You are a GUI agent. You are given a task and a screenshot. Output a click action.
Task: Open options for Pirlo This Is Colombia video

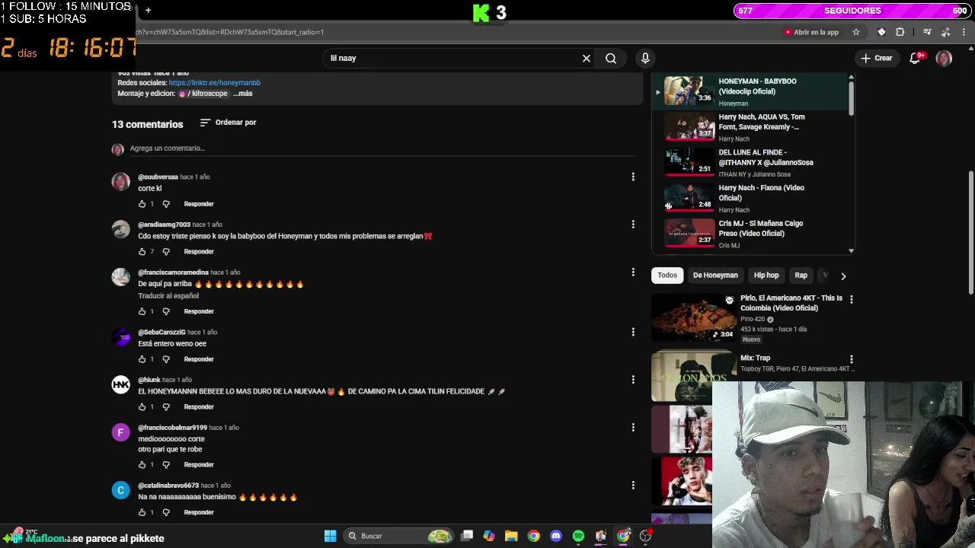click(852, 300)
